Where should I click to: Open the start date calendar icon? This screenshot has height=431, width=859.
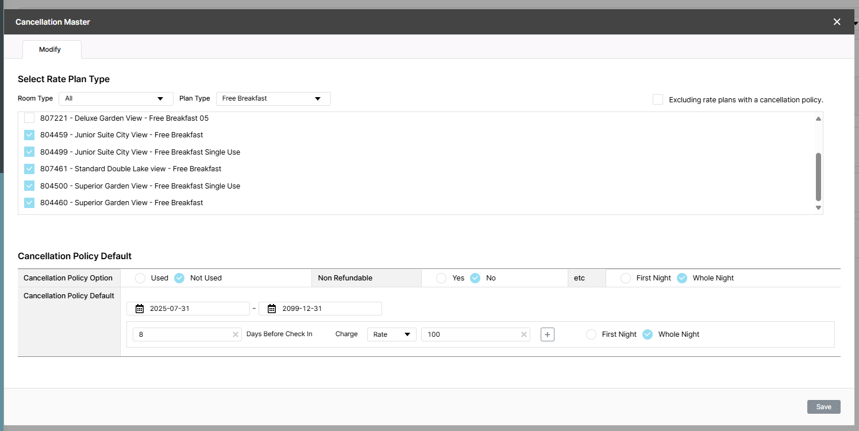coord(140,309)
